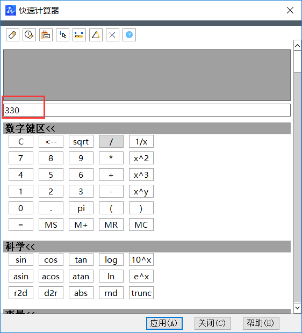Click the 10^x button

[x=141, y=259]
